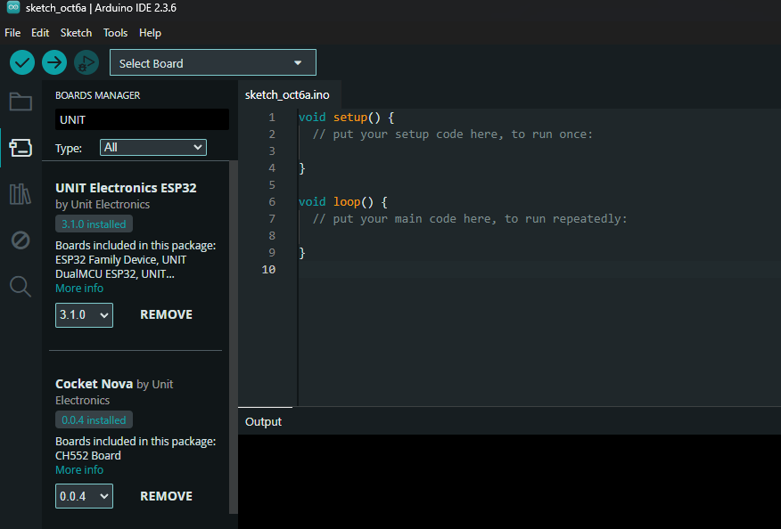Open the Help menu
This screenshot has height=529, width=781.
[150, 33]
